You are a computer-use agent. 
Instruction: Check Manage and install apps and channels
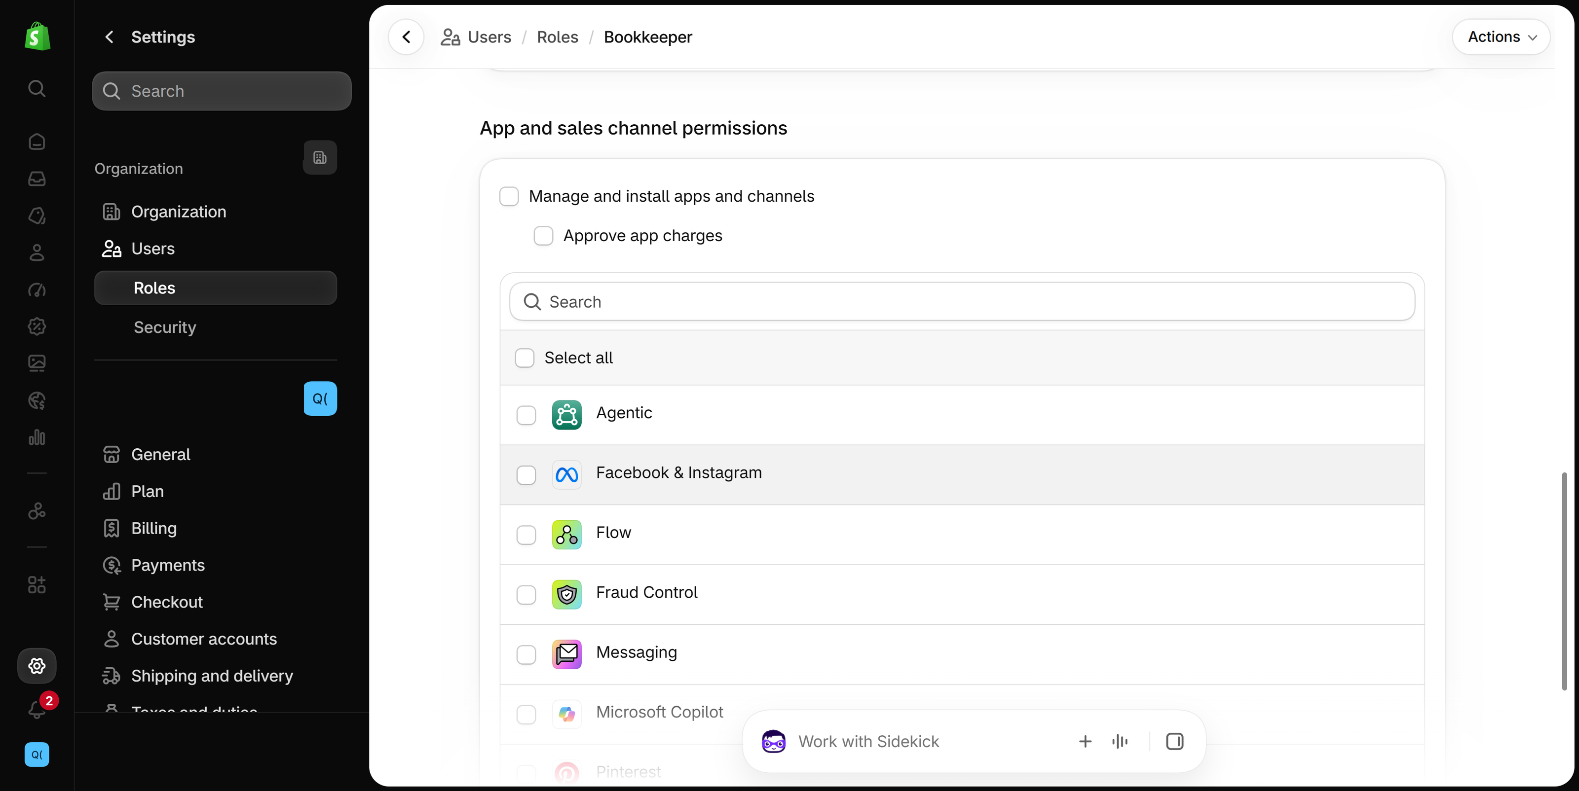tap(509, 196)
